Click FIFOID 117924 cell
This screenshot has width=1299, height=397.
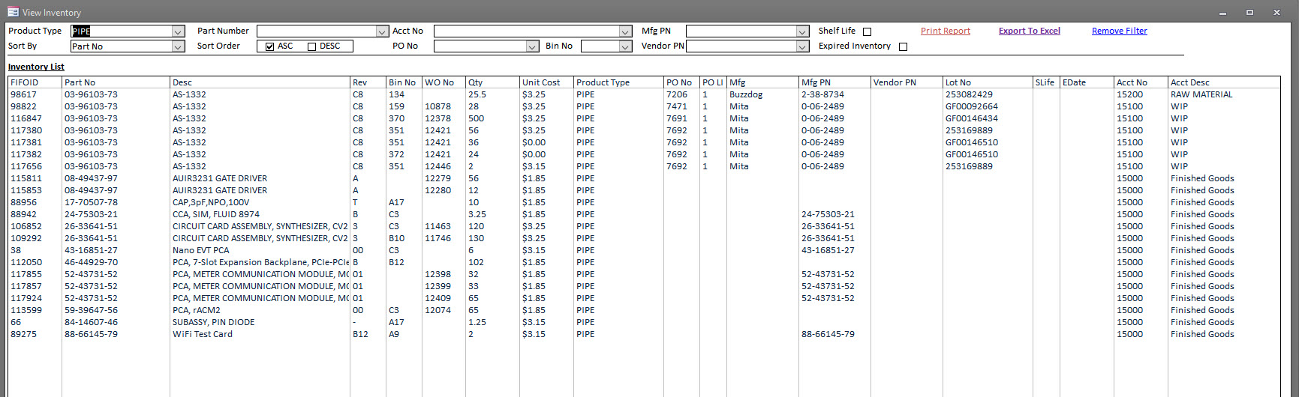26,298
